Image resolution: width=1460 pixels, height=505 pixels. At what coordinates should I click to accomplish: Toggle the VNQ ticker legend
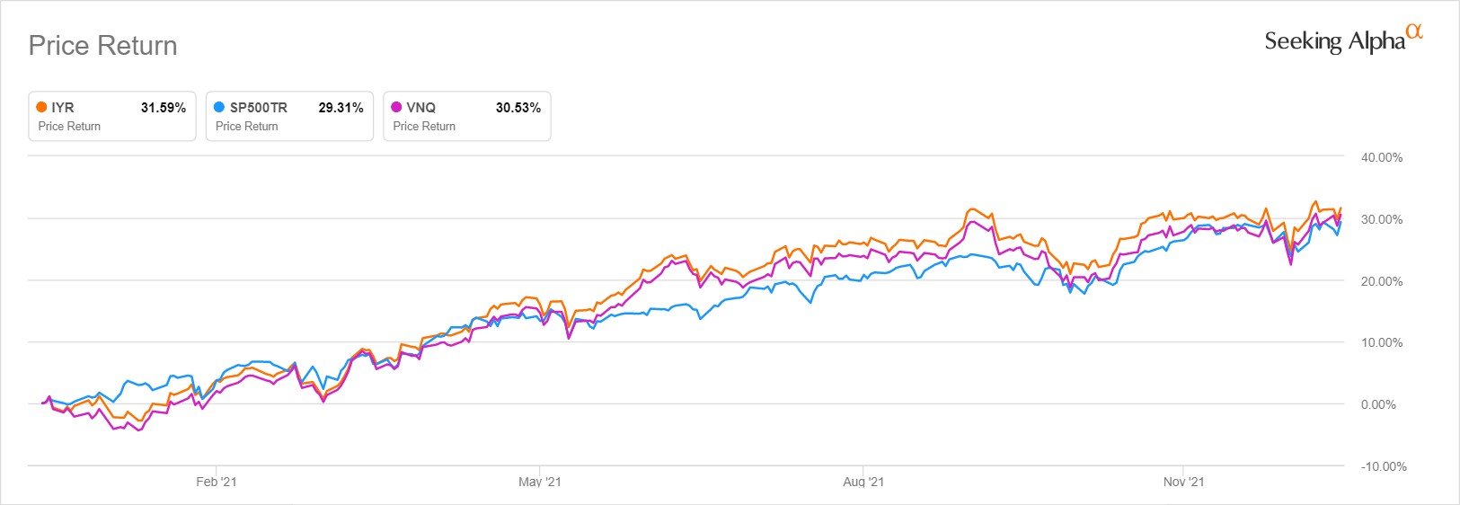click(421, 107)
